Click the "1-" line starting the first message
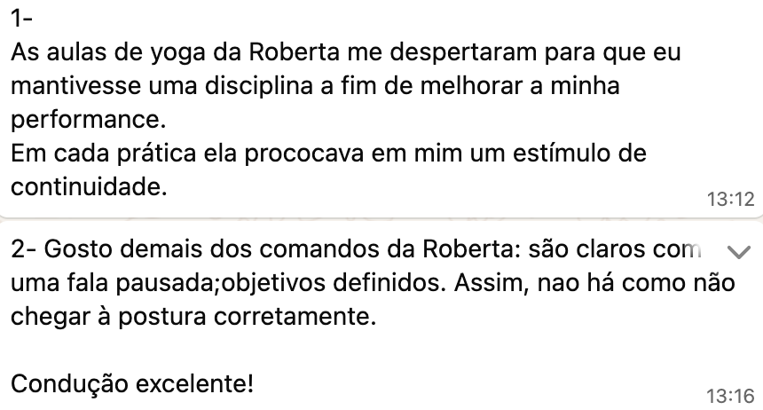The image size is (763, 410). tap(25, 20)
